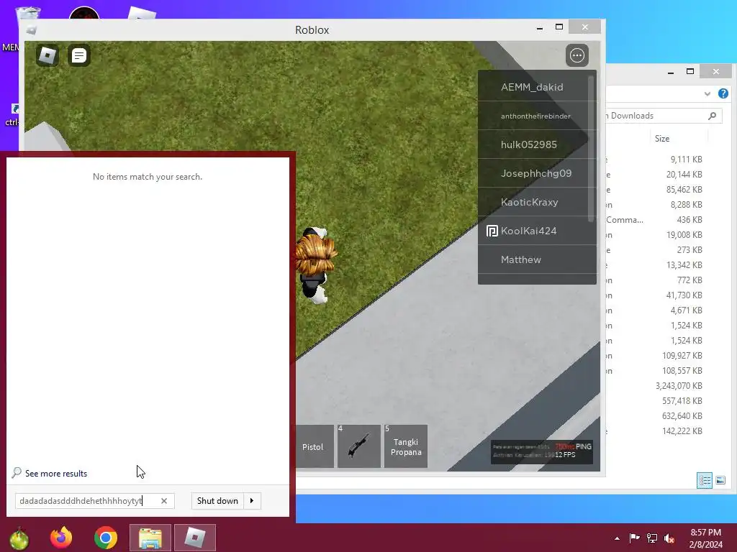Select the file sized 20,144 KB
The height and width of the screenshot is (552, 737).
tap(684, 175)
